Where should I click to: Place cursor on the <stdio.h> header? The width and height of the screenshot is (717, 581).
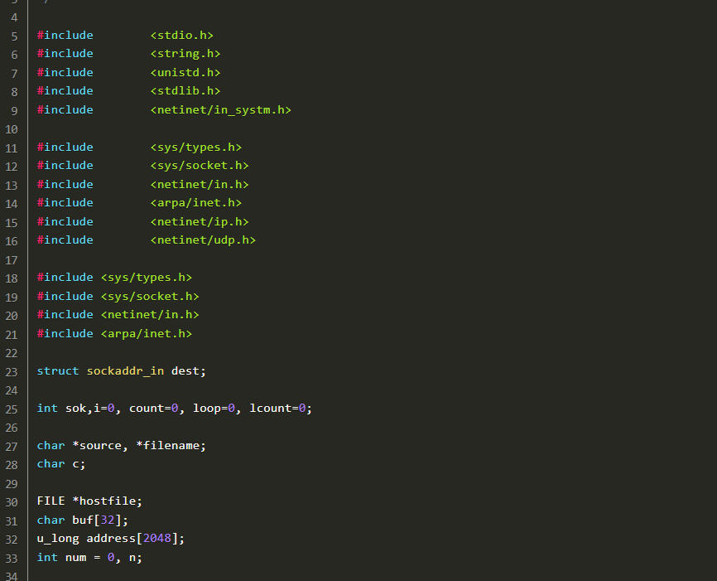tap(182, 35)
